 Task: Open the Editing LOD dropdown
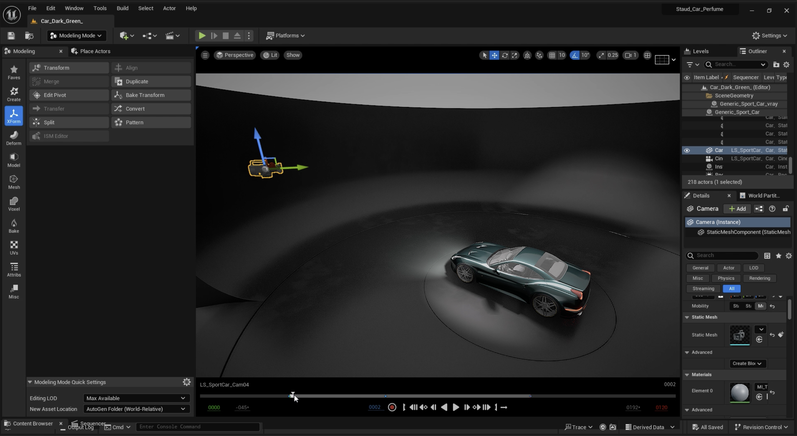(136, 398)
